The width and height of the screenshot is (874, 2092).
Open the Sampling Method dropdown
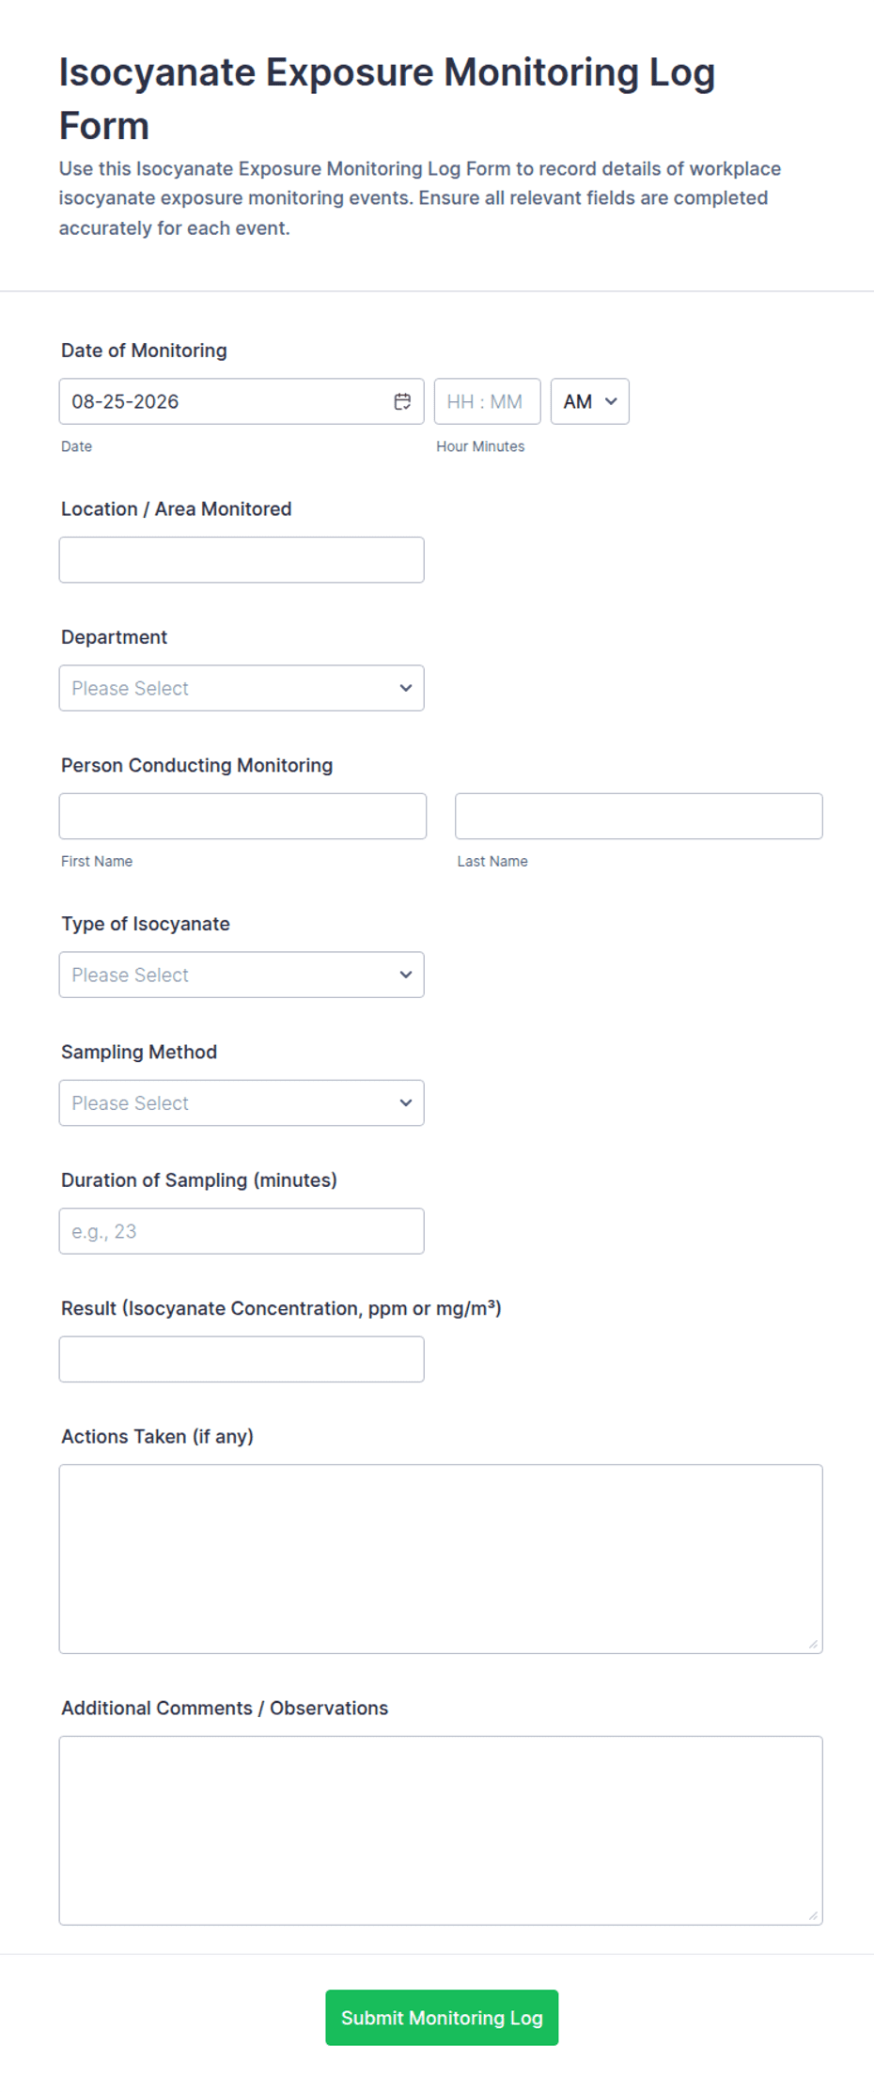242,1102
